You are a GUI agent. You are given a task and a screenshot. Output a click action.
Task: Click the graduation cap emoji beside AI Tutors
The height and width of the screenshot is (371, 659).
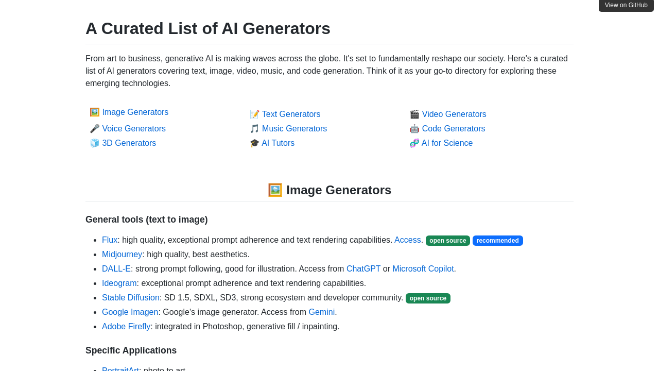click(x=254, y=143)
